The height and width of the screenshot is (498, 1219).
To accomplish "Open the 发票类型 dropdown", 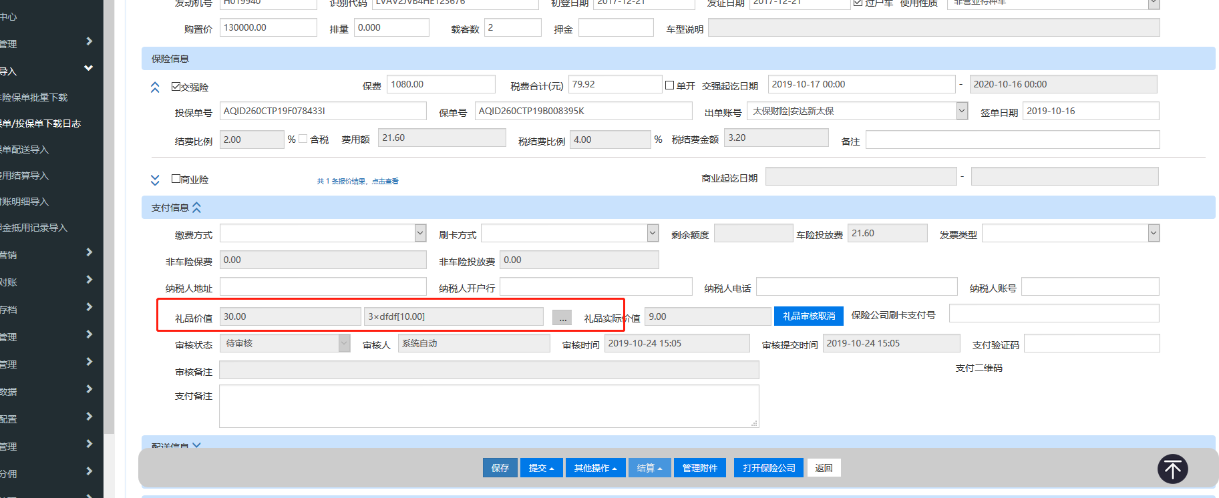I will tap(1154, 233).
